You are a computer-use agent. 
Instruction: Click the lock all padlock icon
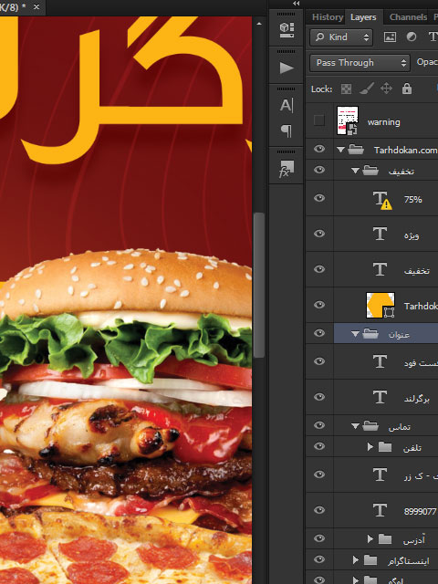(x=407, y=89)
